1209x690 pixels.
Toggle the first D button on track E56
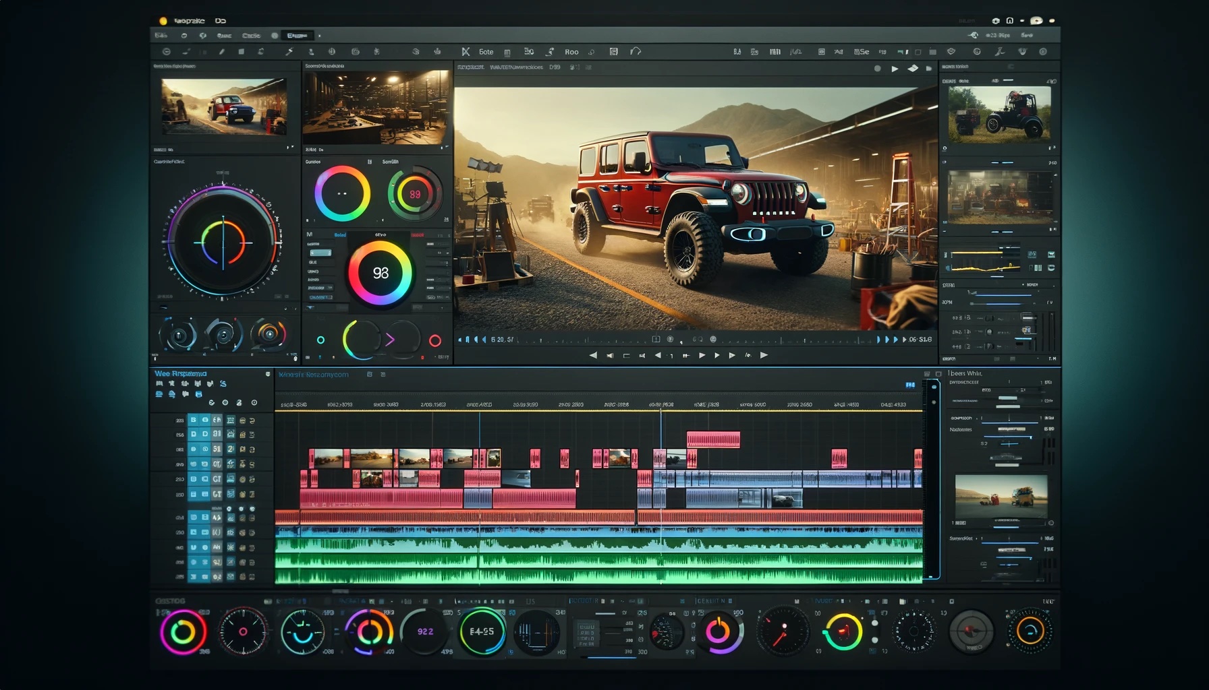(x=193, y=435)
